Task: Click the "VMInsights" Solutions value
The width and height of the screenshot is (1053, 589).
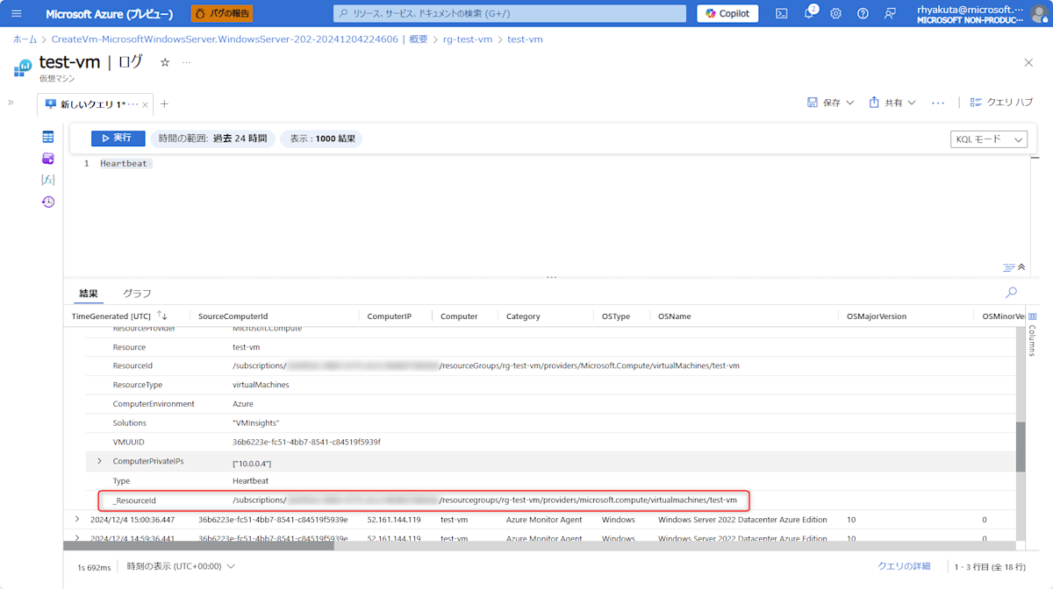Action: pos(255,422)
